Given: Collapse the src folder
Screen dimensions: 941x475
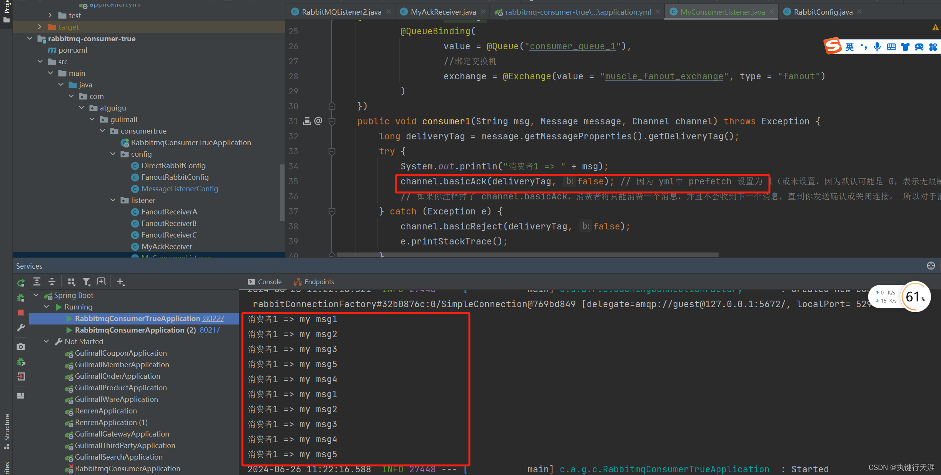Looking at the screenshot, I should 40,62.
